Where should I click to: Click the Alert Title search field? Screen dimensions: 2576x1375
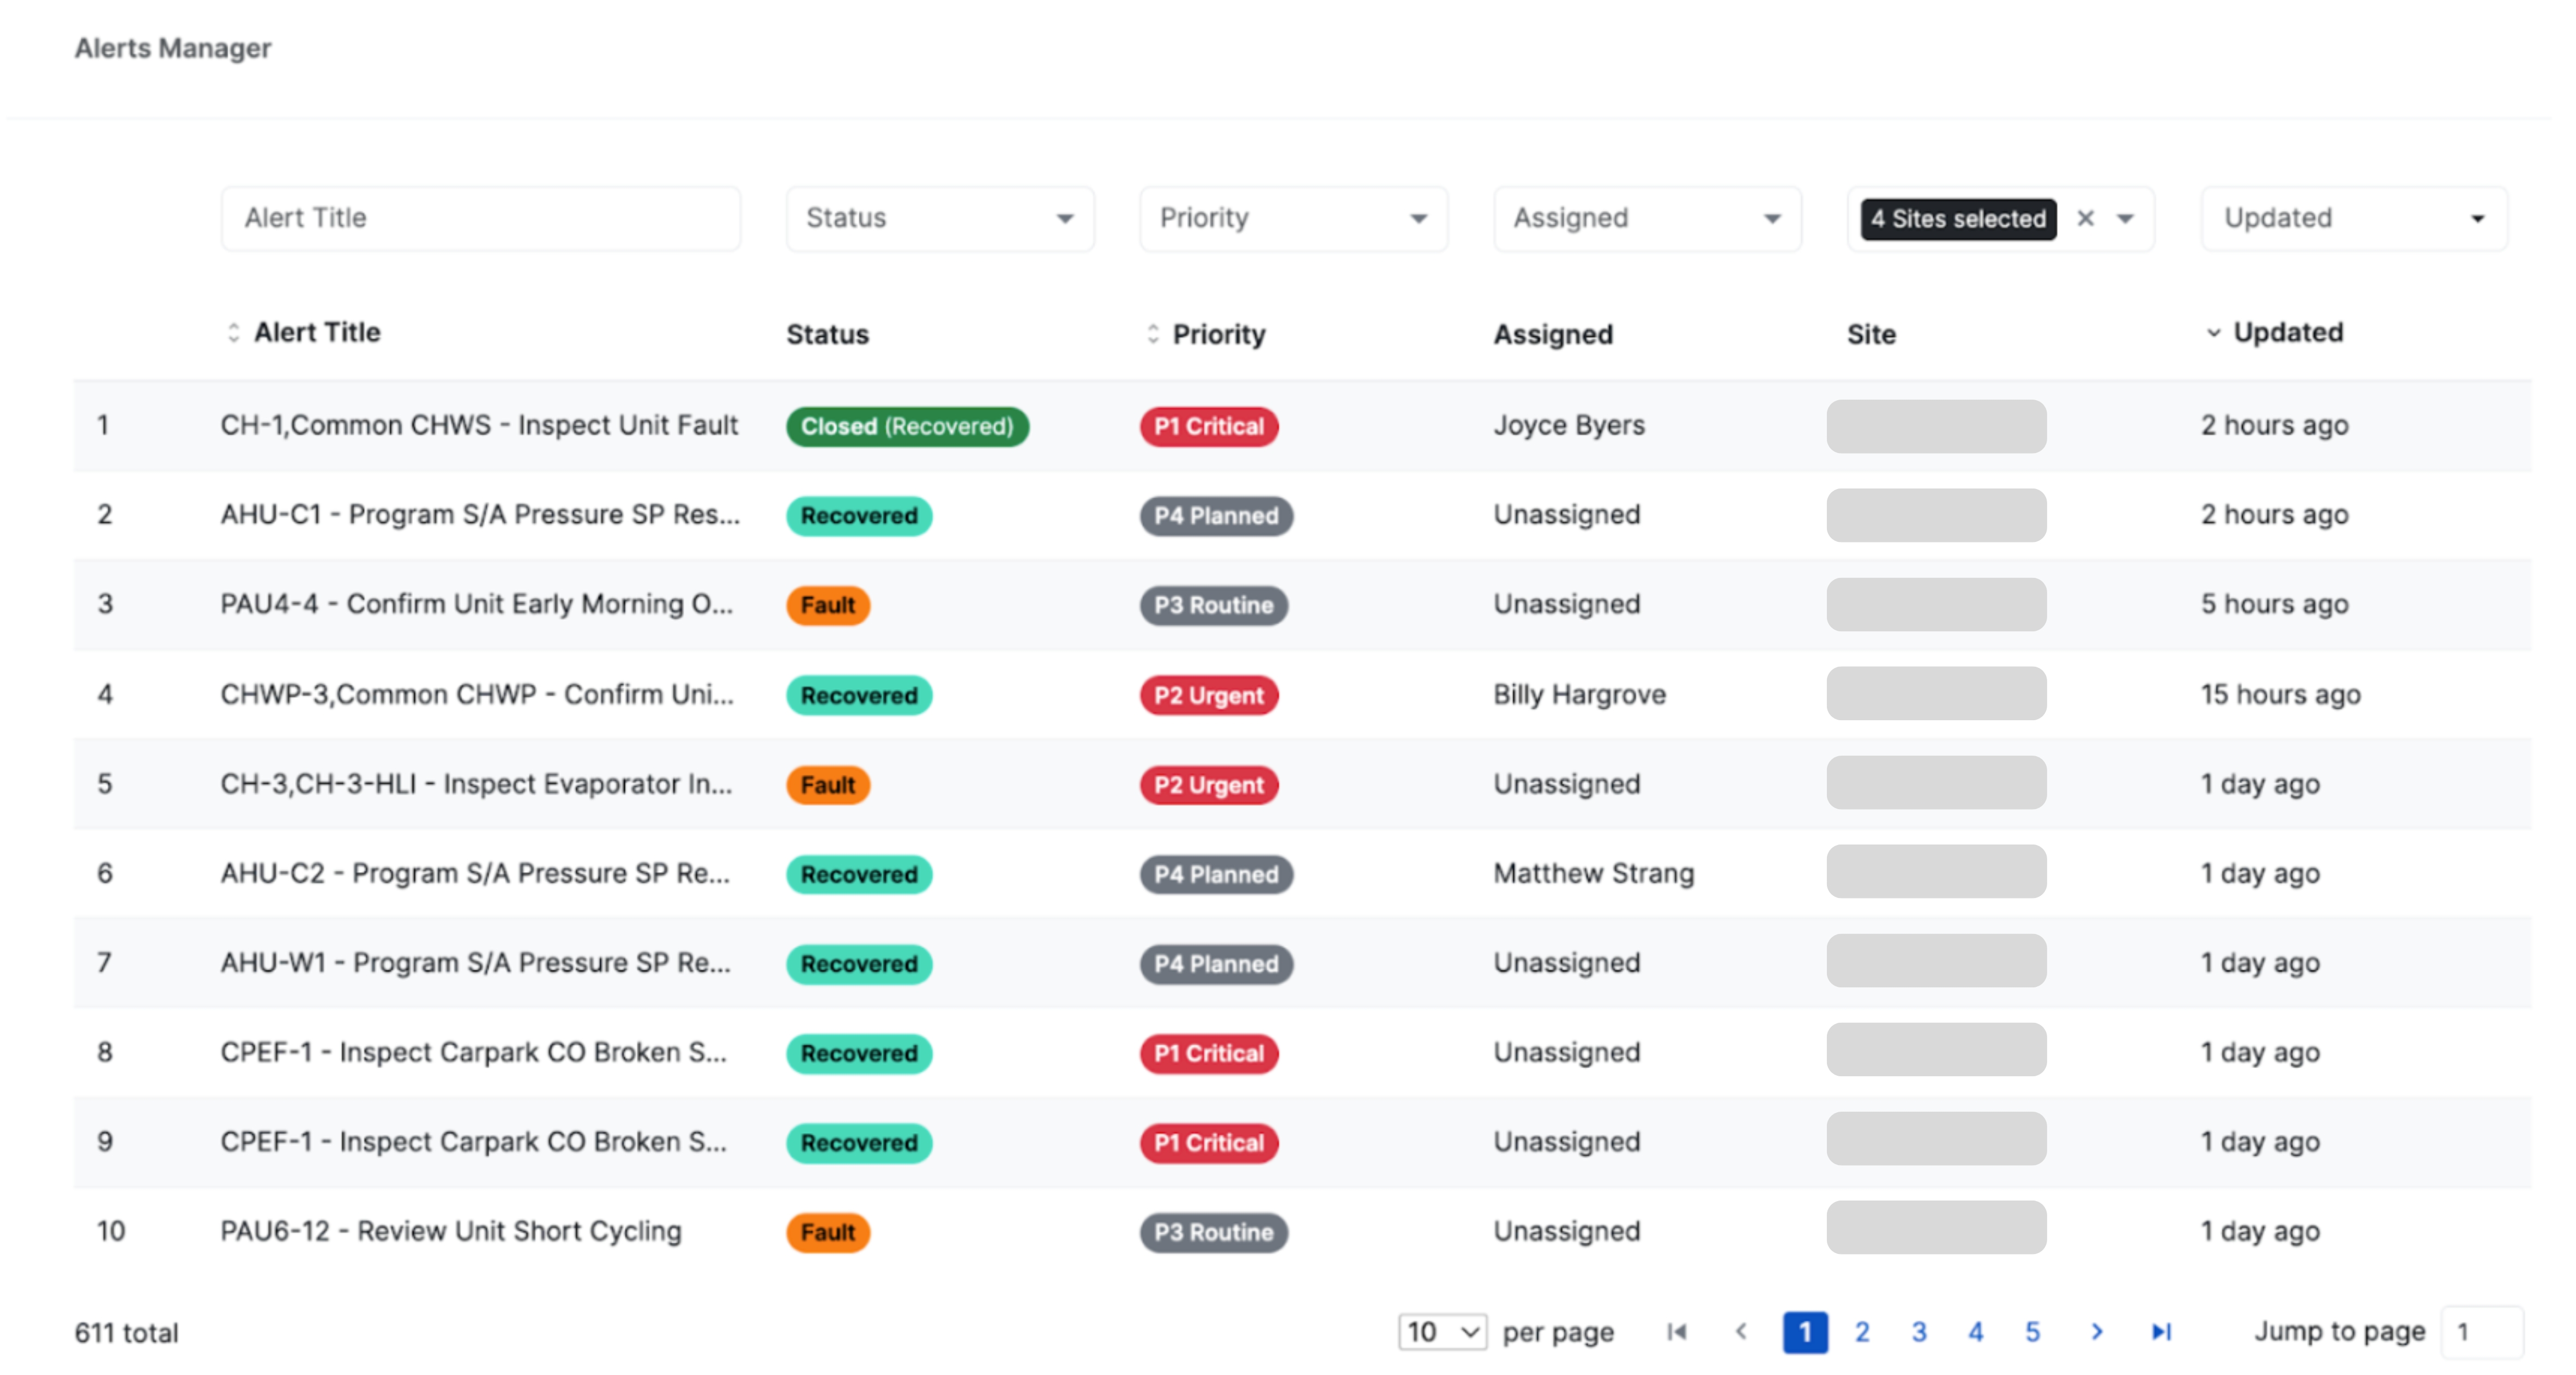pyautogui.click(x=480, y=218)
